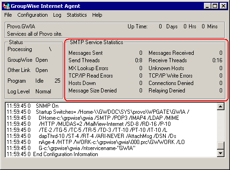
Task: Click the Program Idle status value
Action: coord(40,81)
